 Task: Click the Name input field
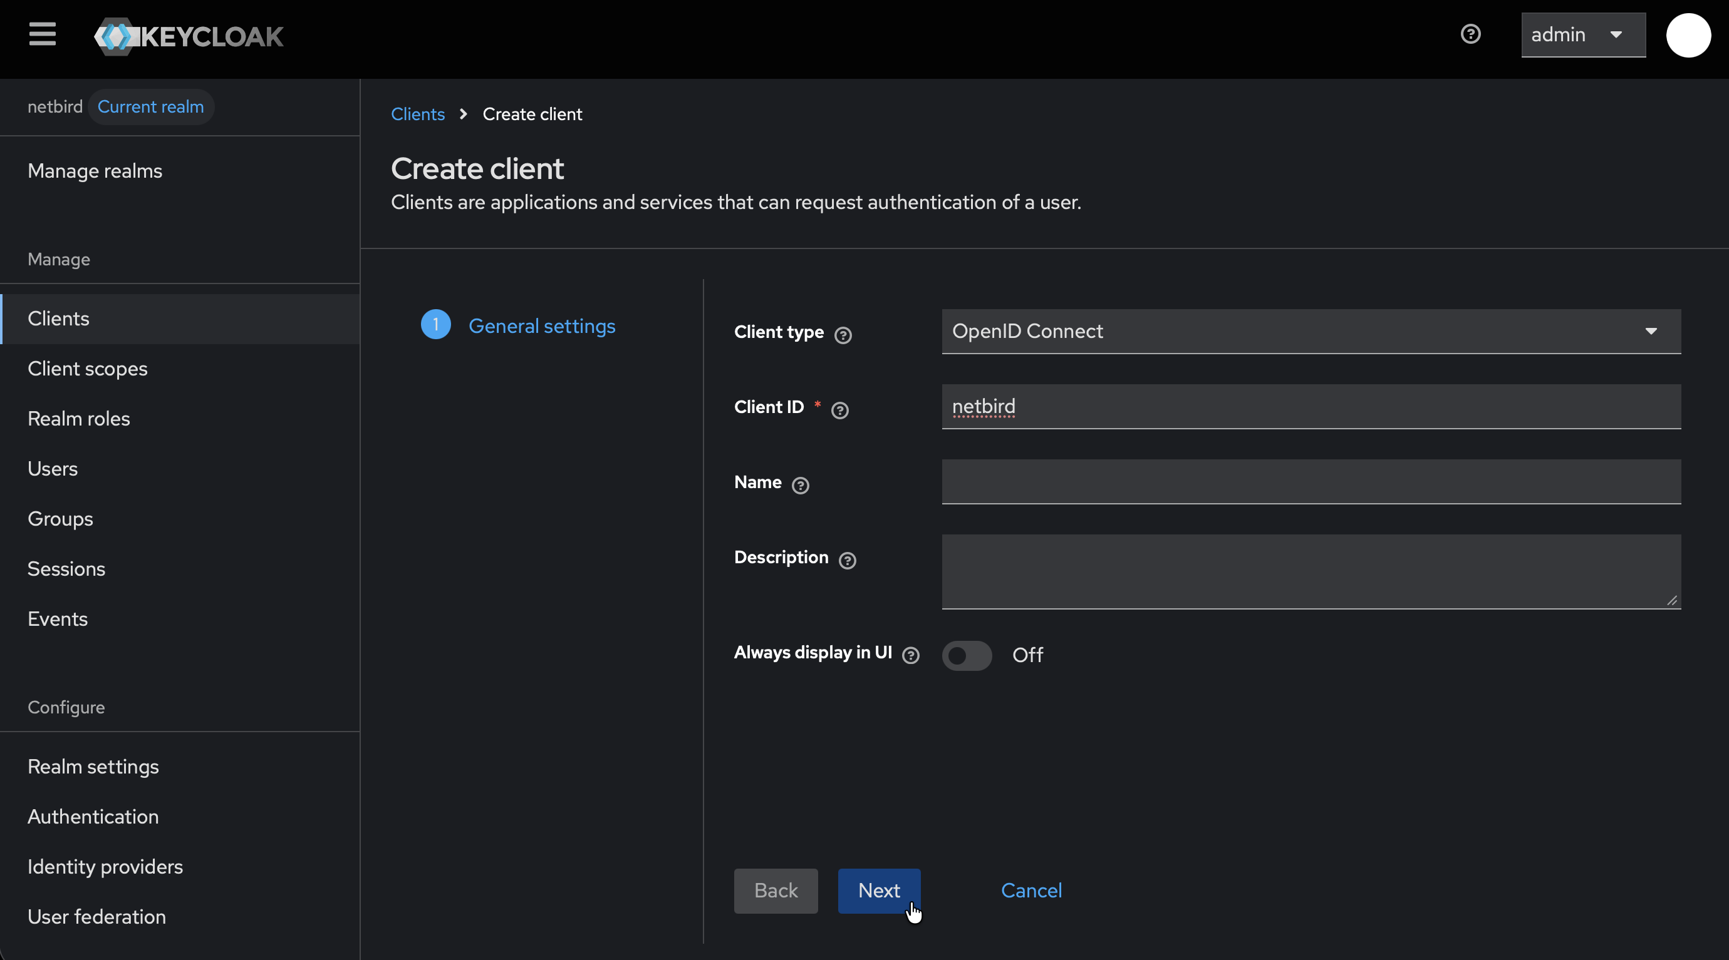tap(1309, 482)
